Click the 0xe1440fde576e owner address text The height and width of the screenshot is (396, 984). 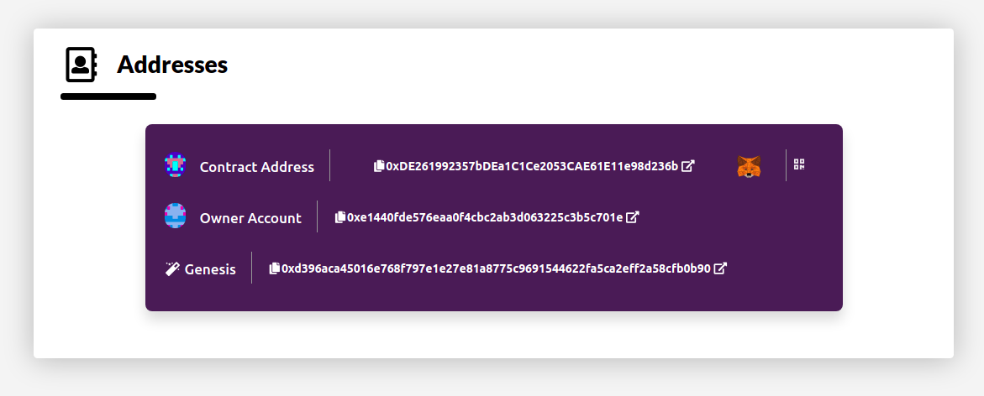[485, 216]
